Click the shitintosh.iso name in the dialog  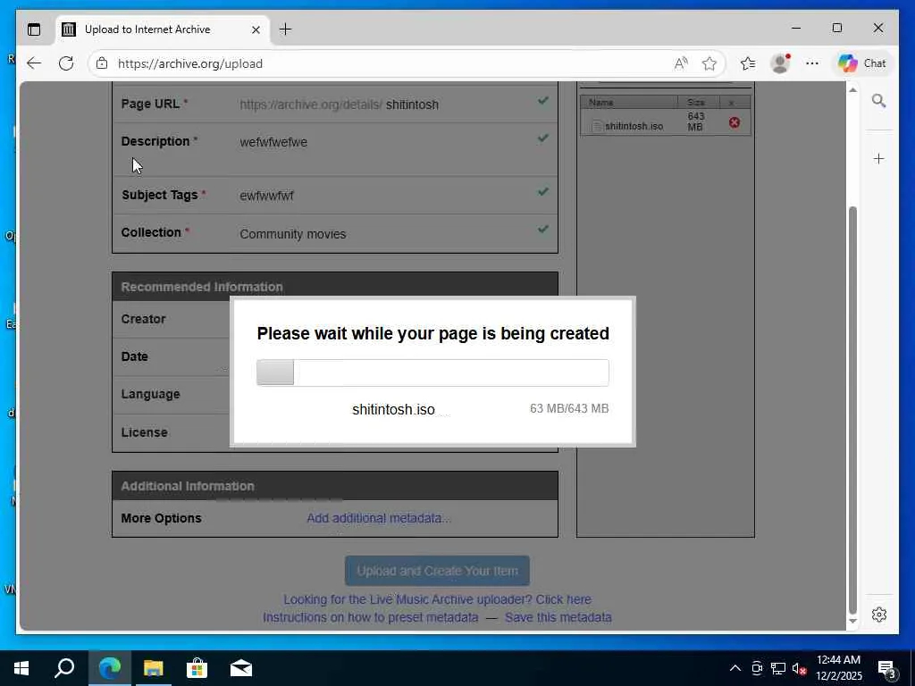tap(393, 409)
